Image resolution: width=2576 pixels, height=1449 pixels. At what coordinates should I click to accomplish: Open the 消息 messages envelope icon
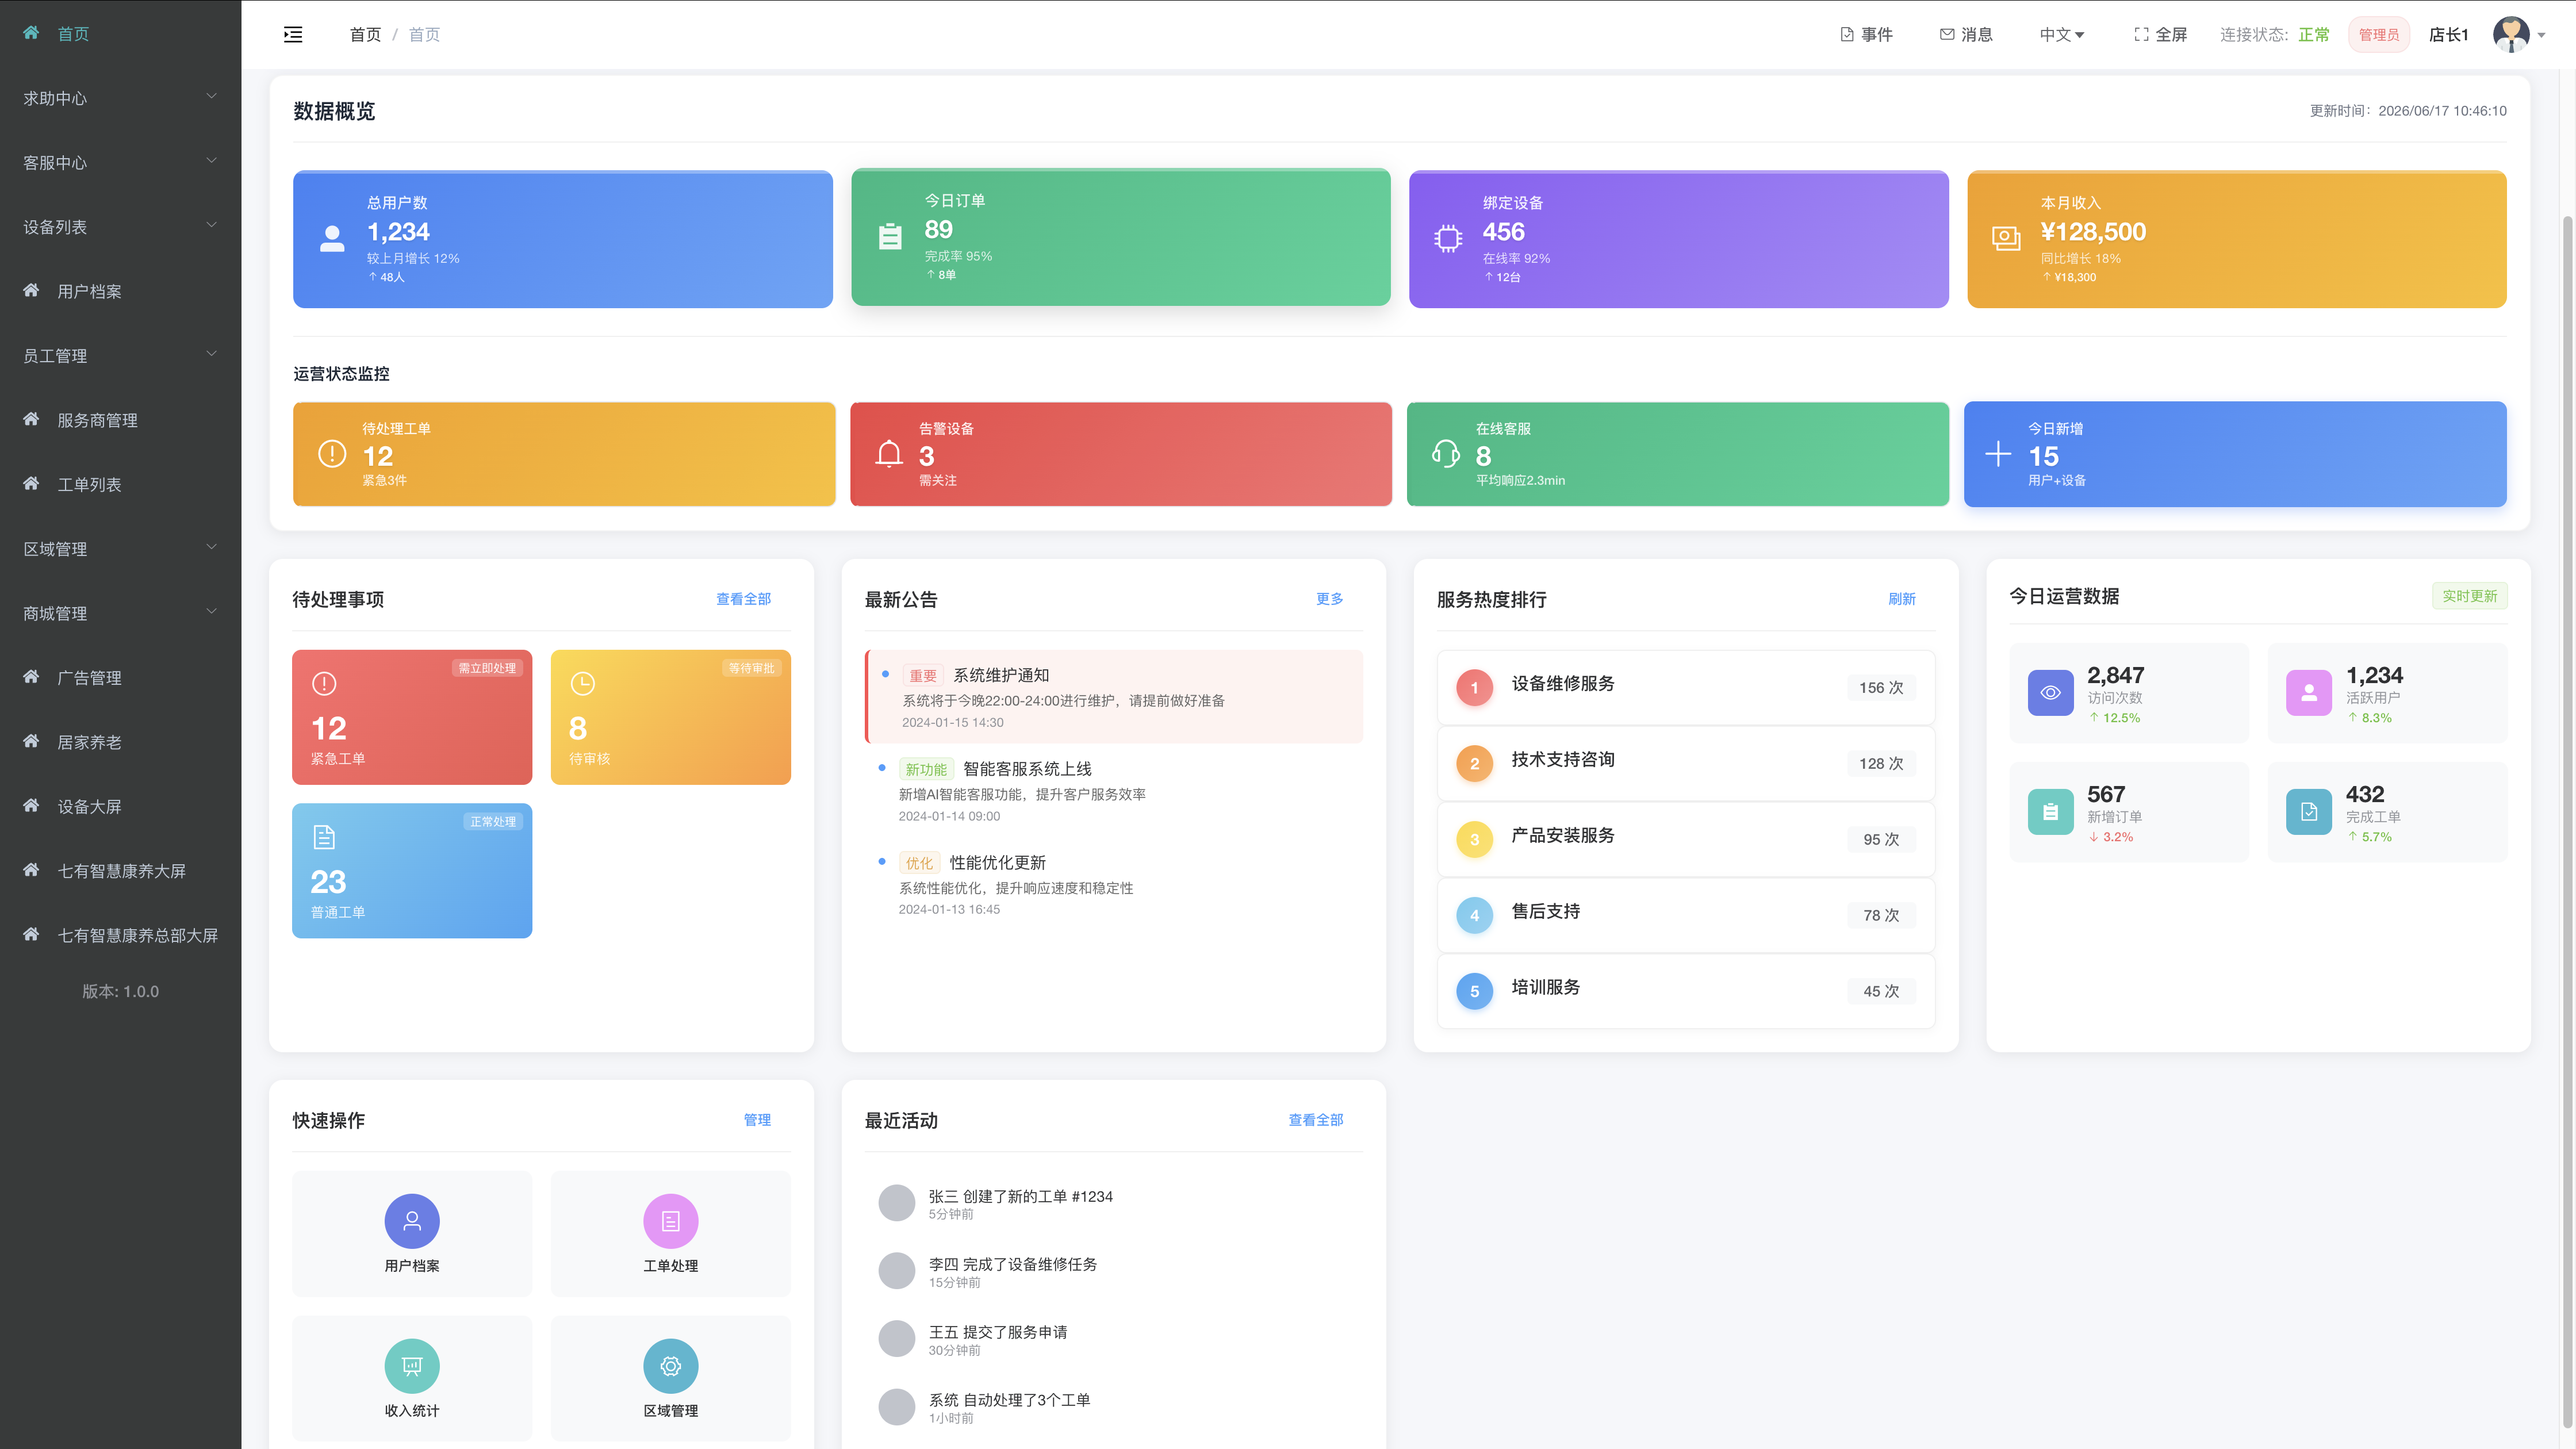1946,35
